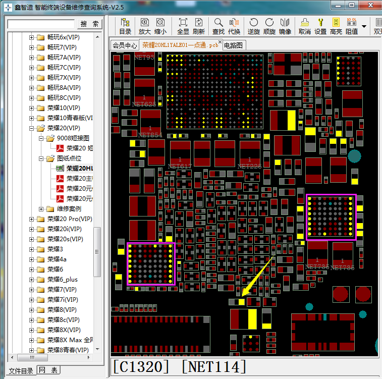Click the 缩小 zoom out tool
This screenshot has width=382, height=379.
pos(160,26)
